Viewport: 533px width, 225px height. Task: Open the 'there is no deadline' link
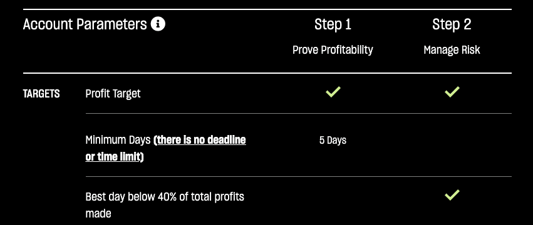[202, 140]
